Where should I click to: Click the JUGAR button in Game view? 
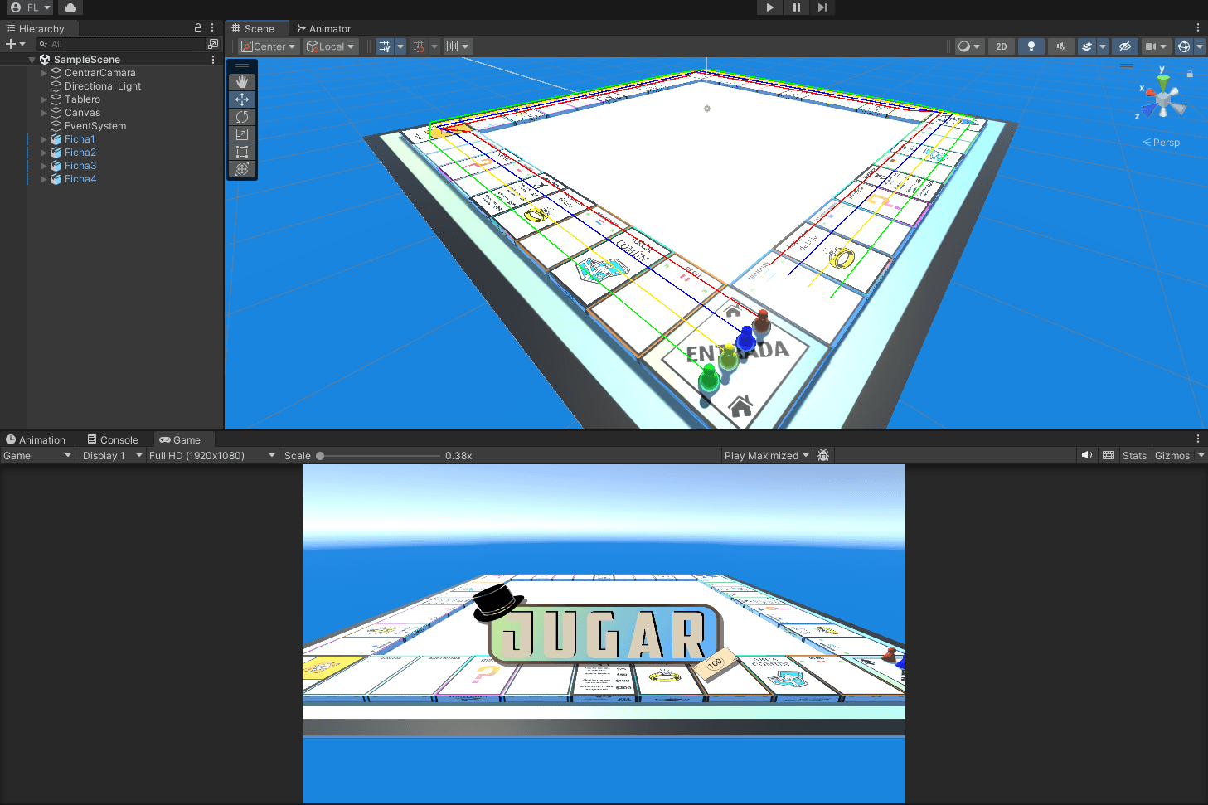(x=605, y=636)
